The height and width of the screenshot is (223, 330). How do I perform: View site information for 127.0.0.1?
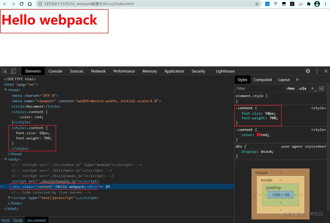40,4
